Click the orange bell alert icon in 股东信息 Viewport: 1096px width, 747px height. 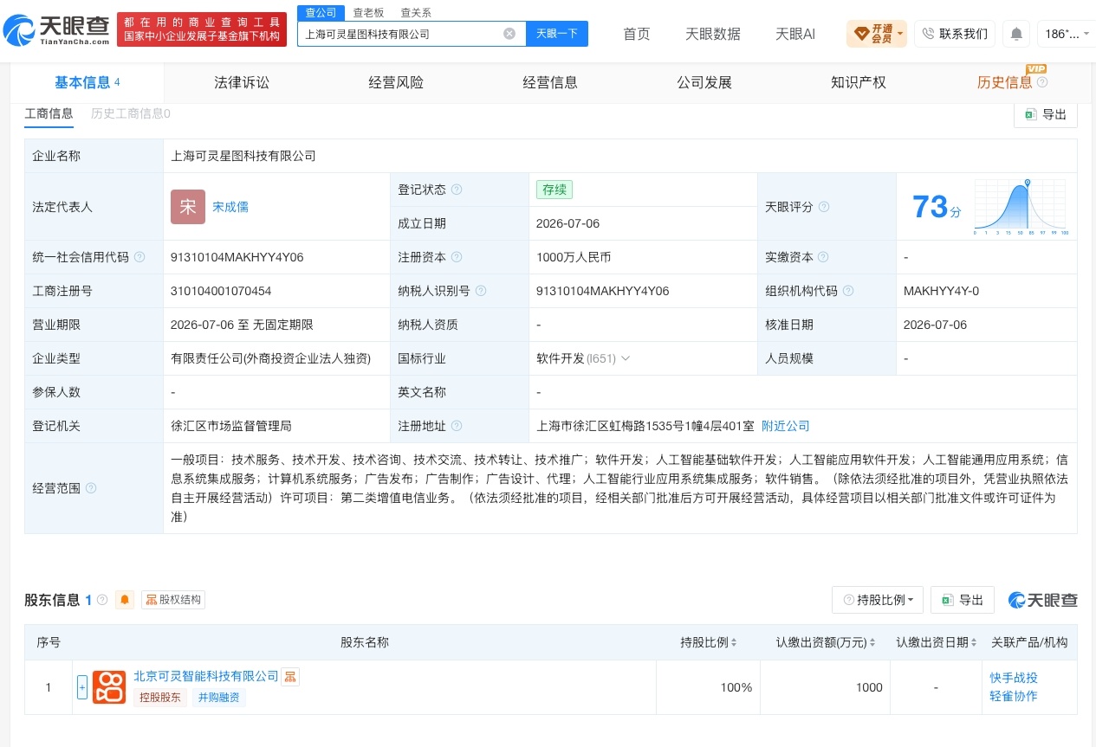(125, 600)
